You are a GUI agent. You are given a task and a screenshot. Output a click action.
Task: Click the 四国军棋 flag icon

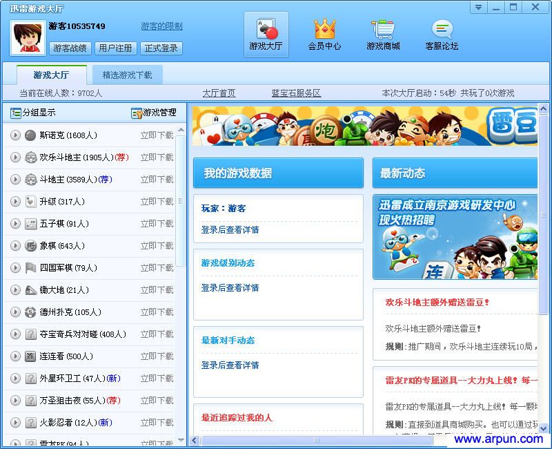coord(30,268)
